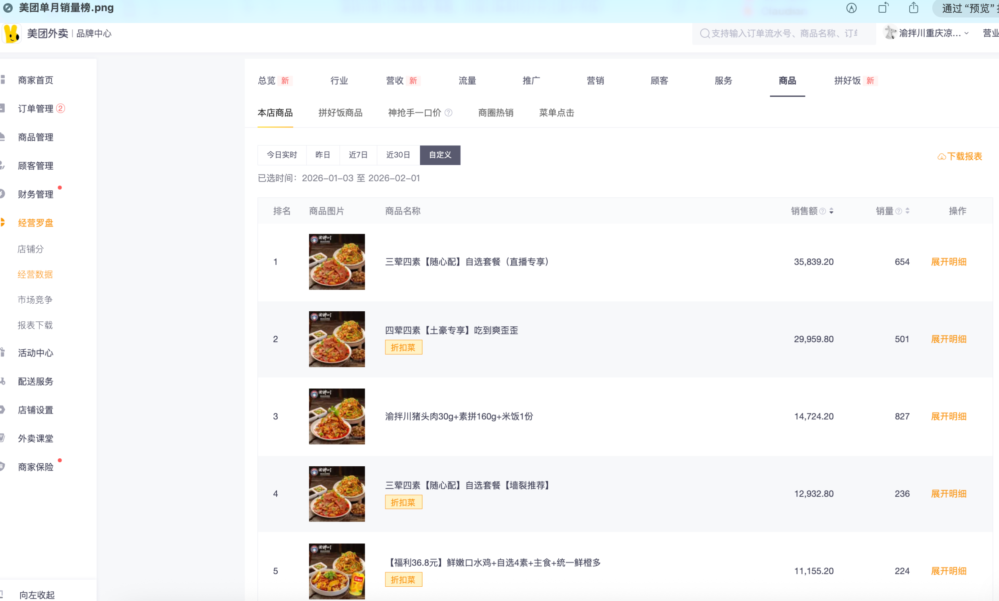Sort table by 销量 arrows

pyautogui.click(x=908, y=211)
